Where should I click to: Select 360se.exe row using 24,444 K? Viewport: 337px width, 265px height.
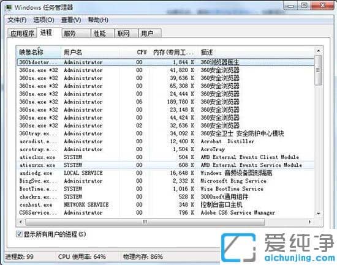tap(165, 94)
